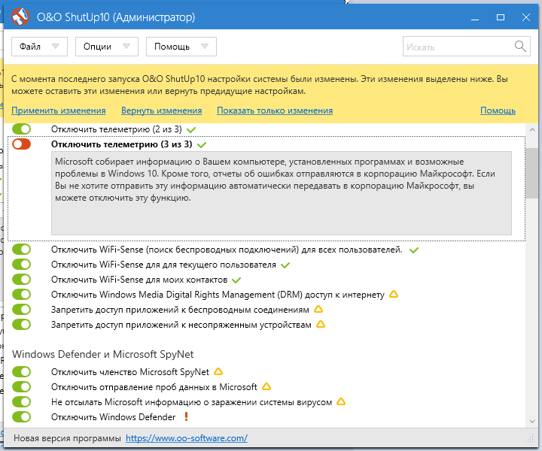Click warning triangle next to SpyNet membership
Viewport: 542px width, 451px height.
[x=218, y=371]
